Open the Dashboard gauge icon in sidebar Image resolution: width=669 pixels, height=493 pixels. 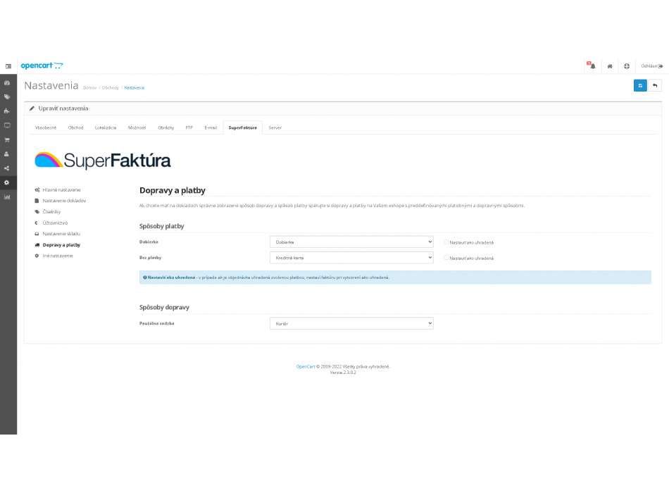7,83
